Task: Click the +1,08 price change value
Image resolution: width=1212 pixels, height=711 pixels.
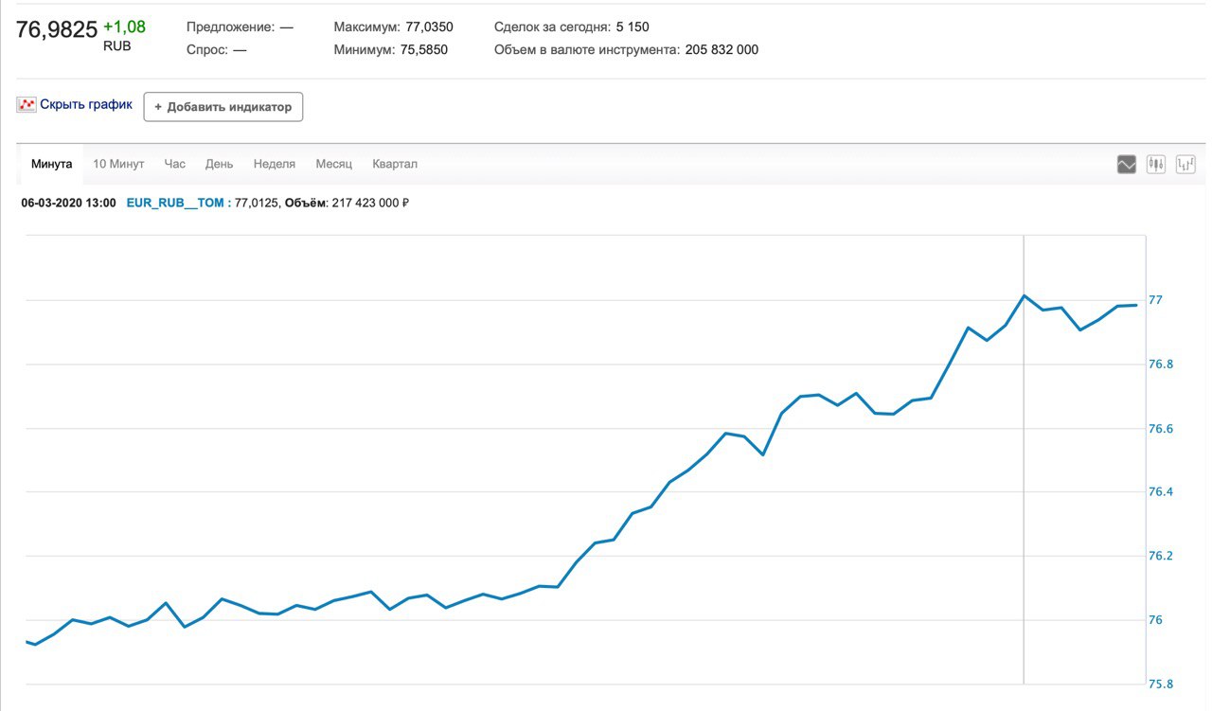Action: tap(125, 27)
